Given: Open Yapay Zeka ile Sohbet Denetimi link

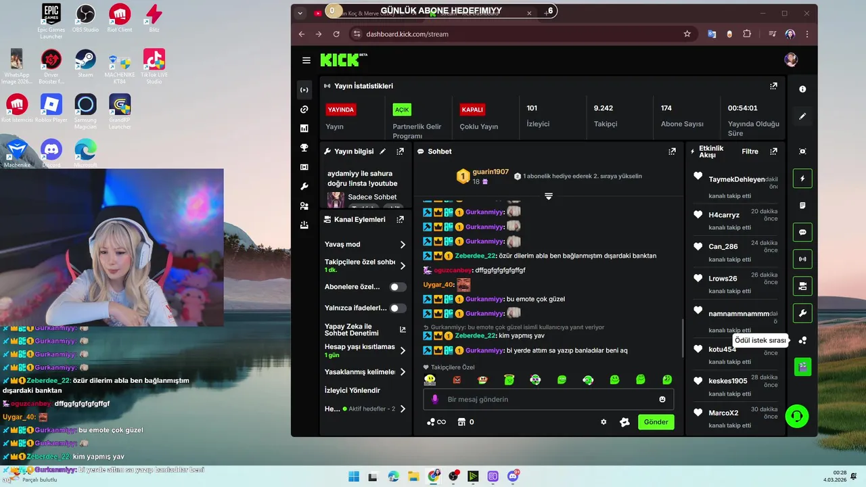Looking at the screenshot, I should [x=365, y=329].
